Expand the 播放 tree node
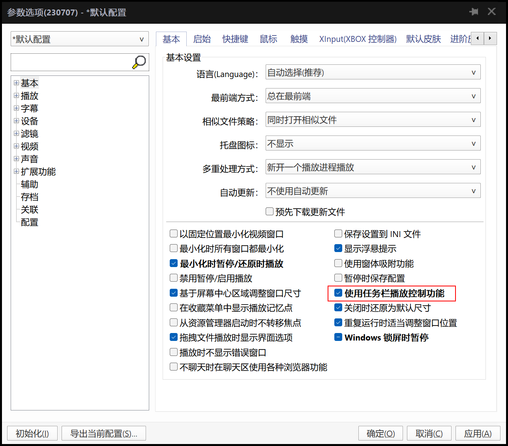This screenshot has height=446, width=508. 16,96
